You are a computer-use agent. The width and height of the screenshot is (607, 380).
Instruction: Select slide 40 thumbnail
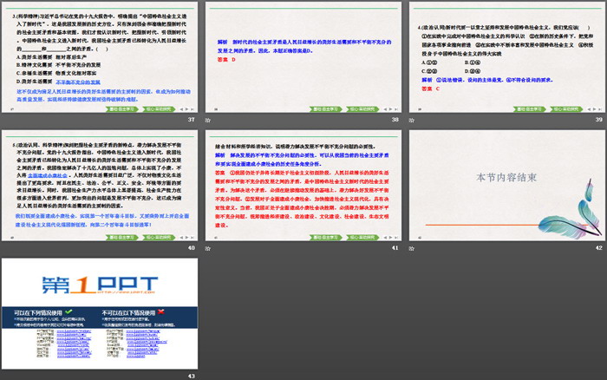[100, 184]
